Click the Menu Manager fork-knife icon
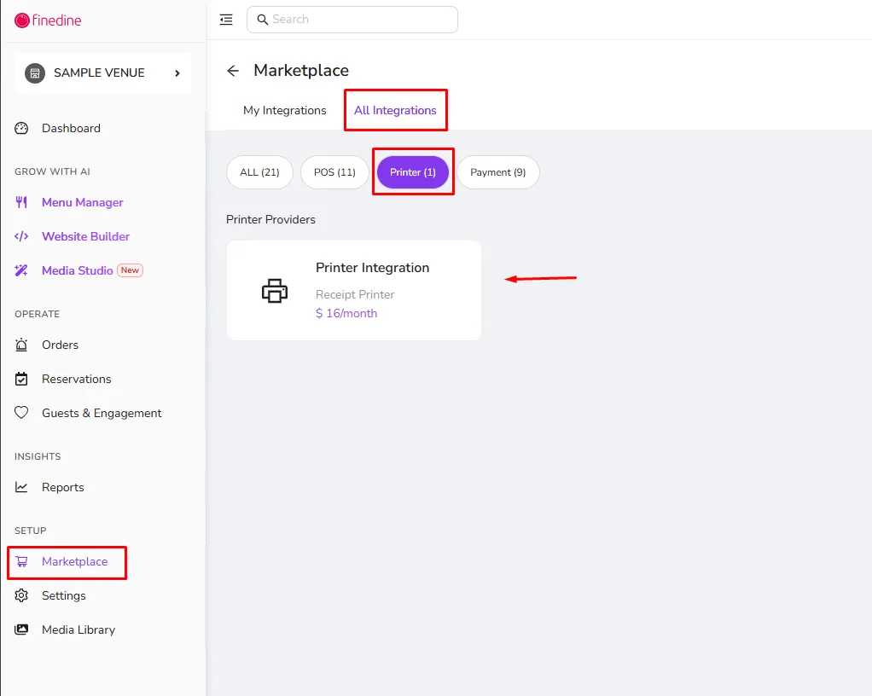 21,202
